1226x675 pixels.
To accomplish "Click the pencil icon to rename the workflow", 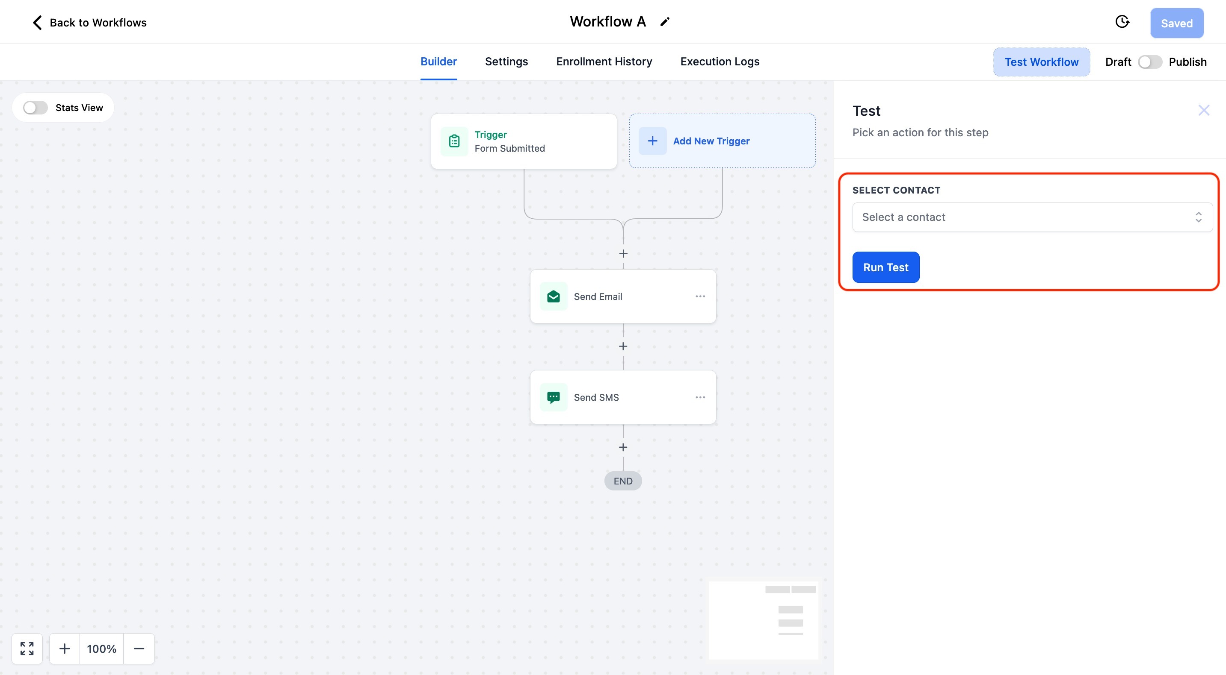I will click(x=665, y=22).
